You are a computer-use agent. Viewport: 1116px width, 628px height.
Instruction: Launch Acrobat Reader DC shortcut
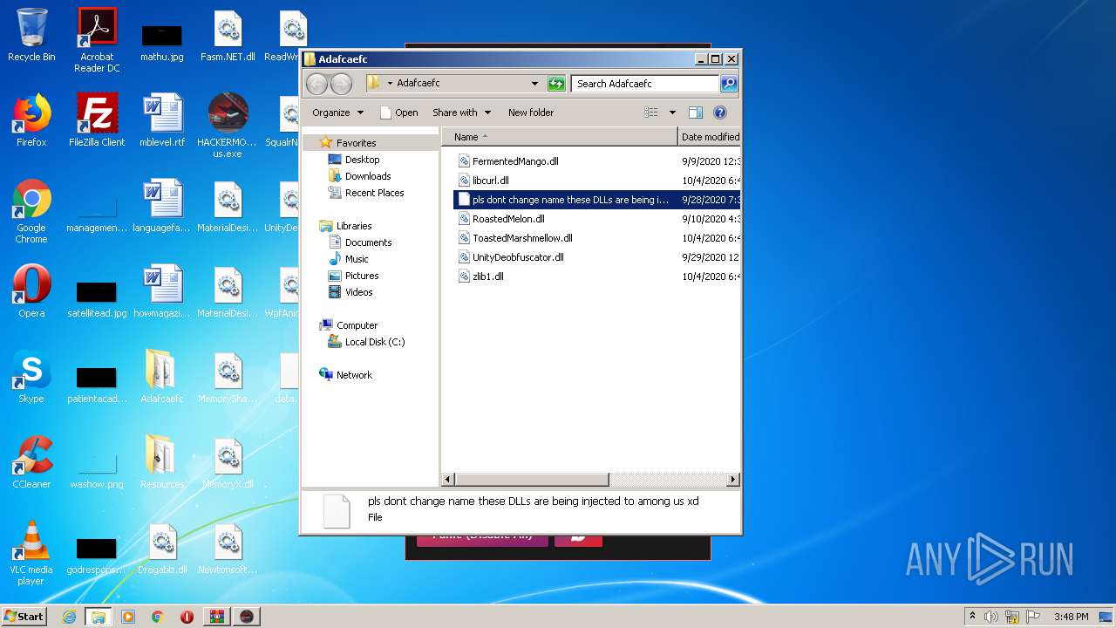[97, 40]
